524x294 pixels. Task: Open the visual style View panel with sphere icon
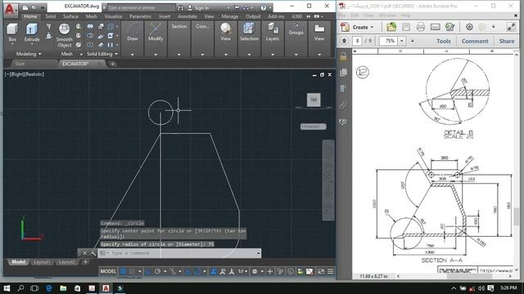[x=226, y=32]
